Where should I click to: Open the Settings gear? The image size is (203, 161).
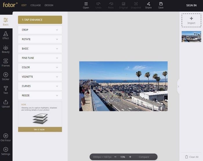coord(6,149)
